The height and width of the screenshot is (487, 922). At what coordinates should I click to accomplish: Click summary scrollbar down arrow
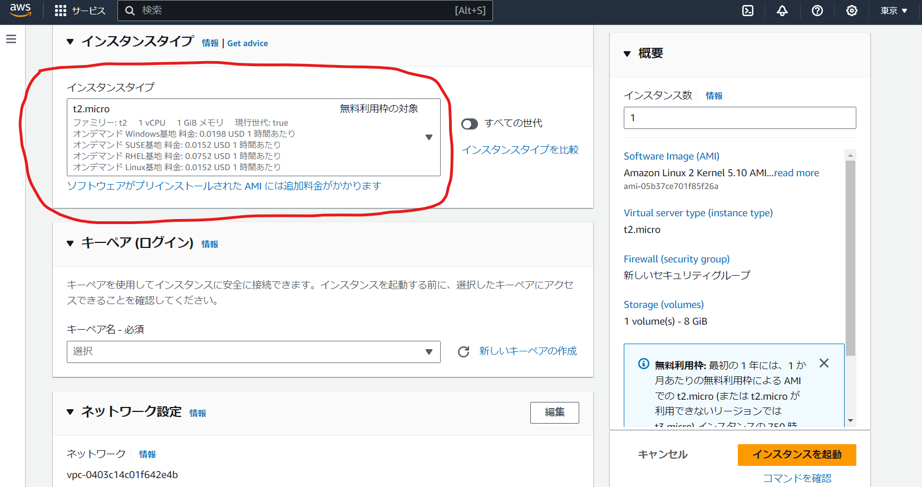[850, 421]
